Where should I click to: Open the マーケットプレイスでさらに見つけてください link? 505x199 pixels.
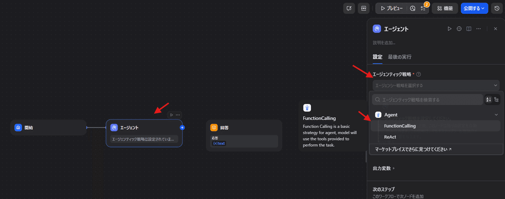click(x=407, y=149)
